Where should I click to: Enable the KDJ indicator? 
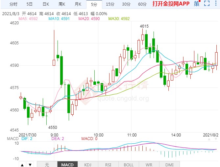[88, 164]
